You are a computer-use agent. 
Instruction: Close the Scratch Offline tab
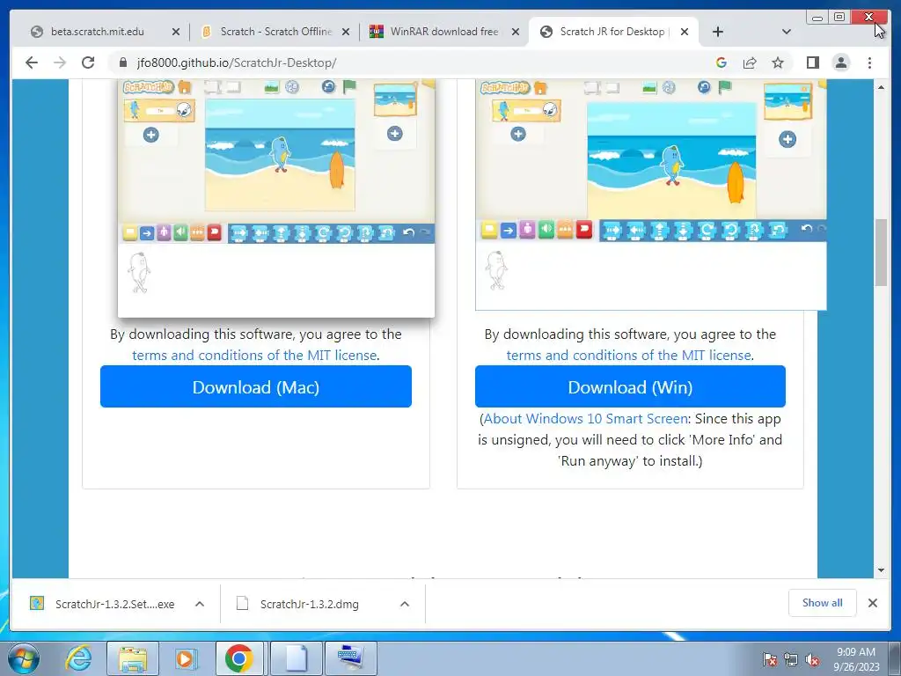tap(346, 32)
